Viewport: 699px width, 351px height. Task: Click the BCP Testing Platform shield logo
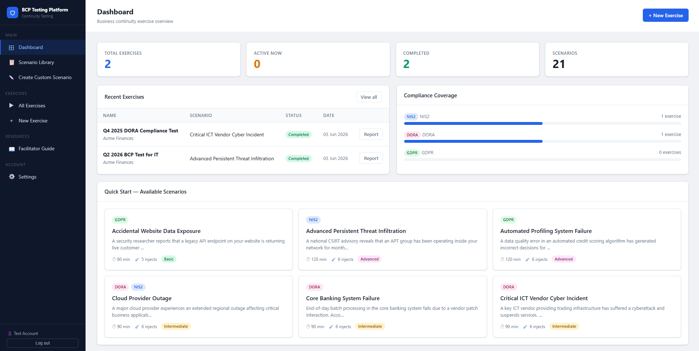(13, 13)
